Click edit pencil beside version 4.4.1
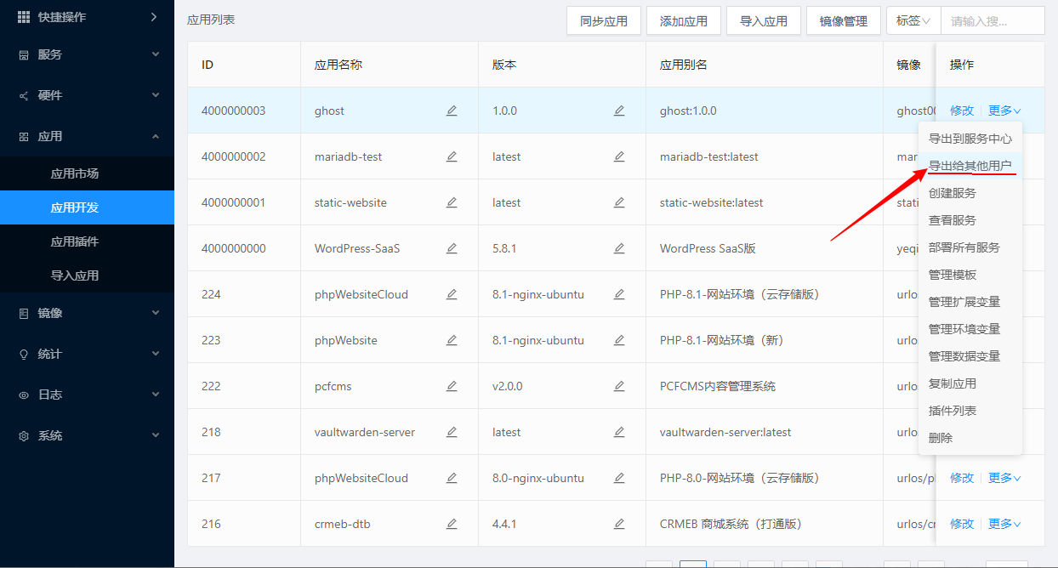Viewport: 1058px width, 568px height. point(619,524)
